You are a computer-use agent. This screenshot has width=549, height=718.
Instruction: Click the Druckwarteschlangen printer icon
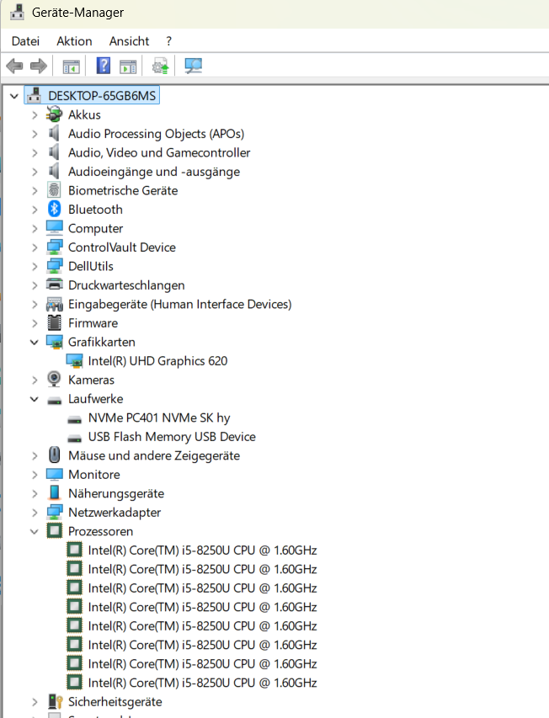(x=54, y=285)
